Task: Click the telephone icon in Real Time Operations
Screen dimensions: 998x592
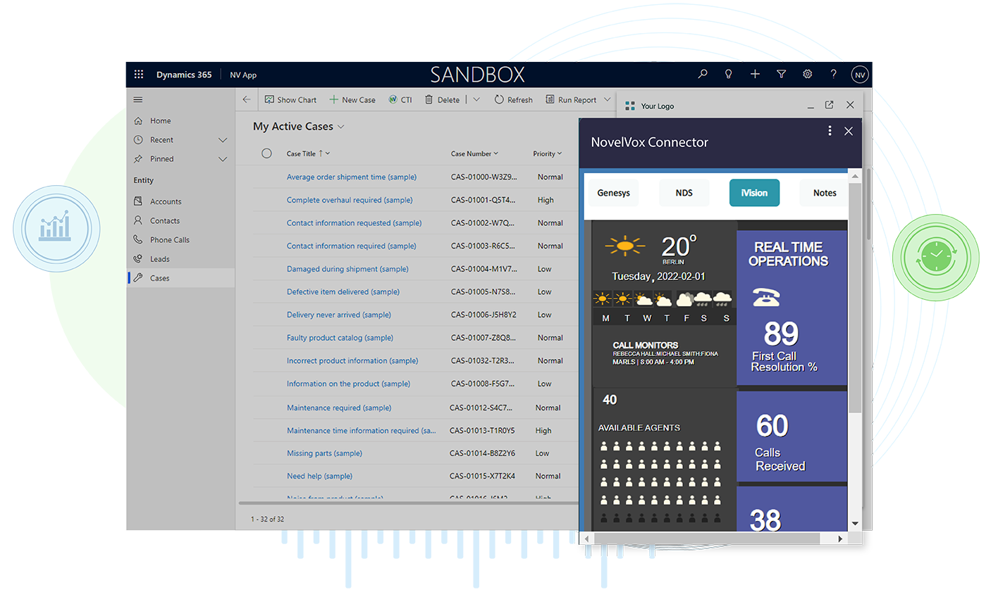Action: pyautogui.click(x=766, y=298)
